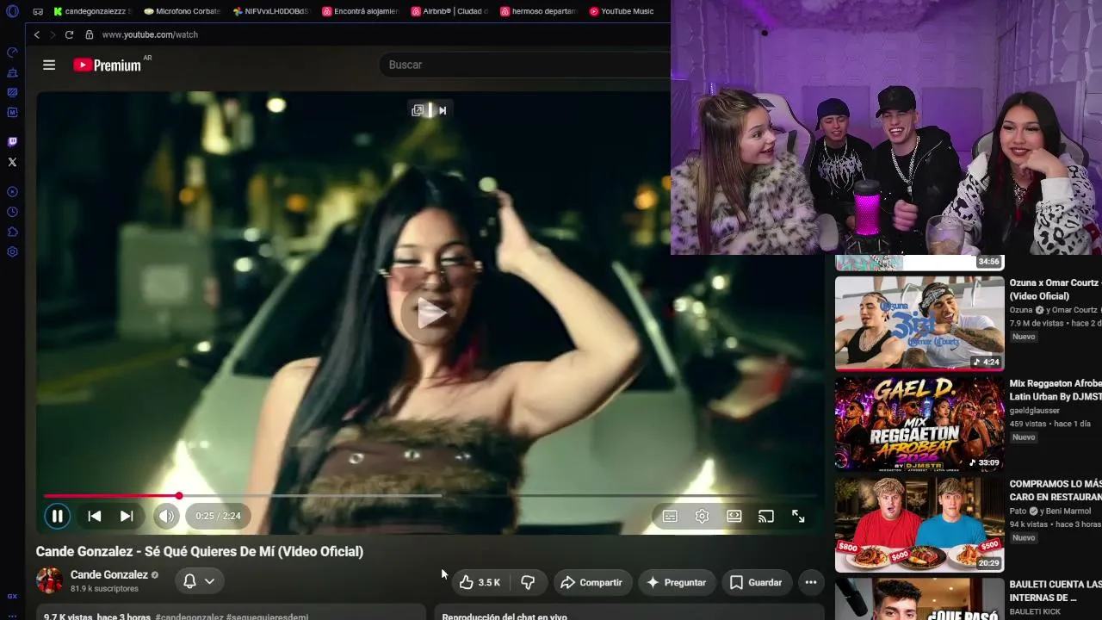
Task: Click the 0:25 / 2:24 time display
Action: 218,516
